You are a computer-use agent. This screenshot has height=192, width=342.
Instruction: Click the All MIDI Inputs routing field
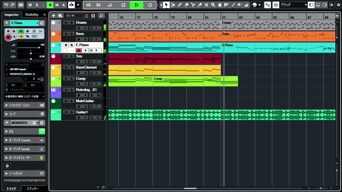[x=24, y=69]
